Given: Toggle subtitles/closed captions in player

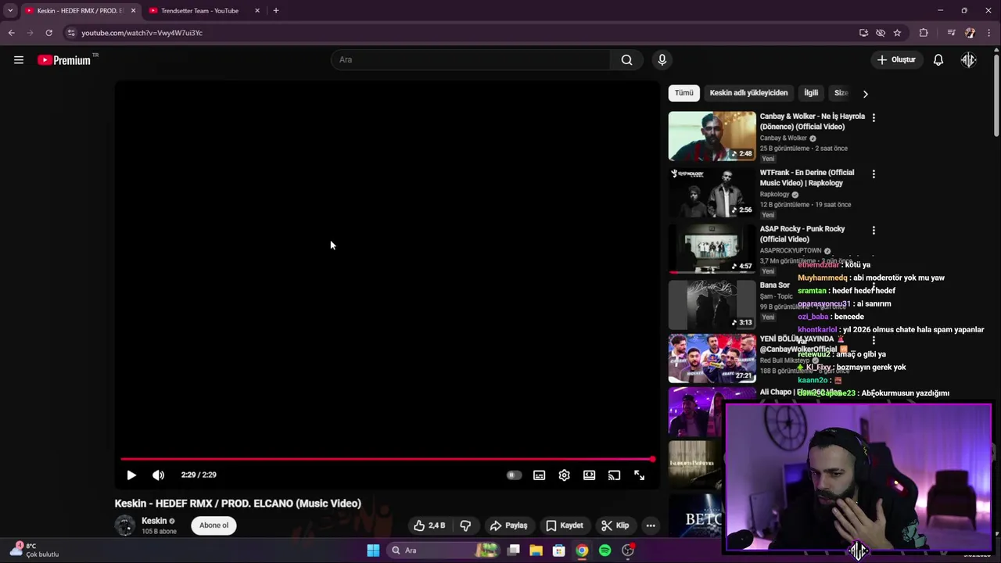Looking at the screenshot, I should 539,475.
